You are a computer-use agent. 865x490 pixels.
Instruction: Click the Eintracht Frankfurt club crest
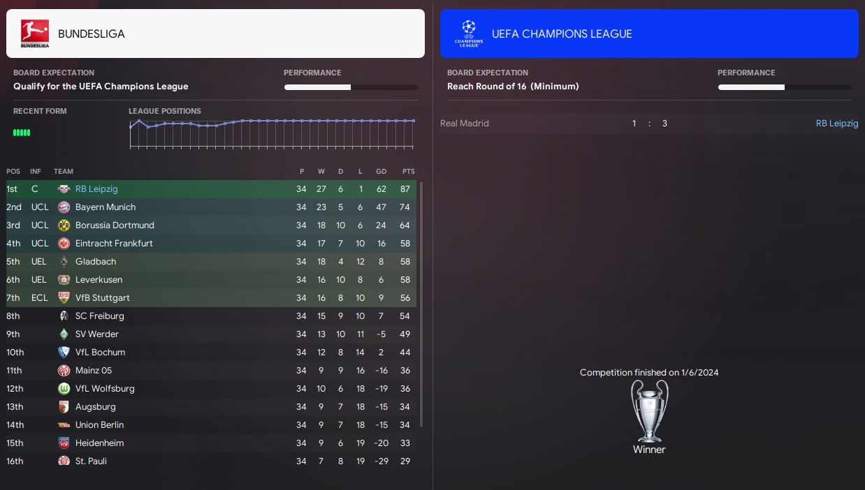64,244
